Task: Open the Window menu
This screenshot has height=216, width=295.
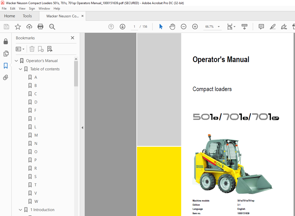Action: click(x=44, y=9)
